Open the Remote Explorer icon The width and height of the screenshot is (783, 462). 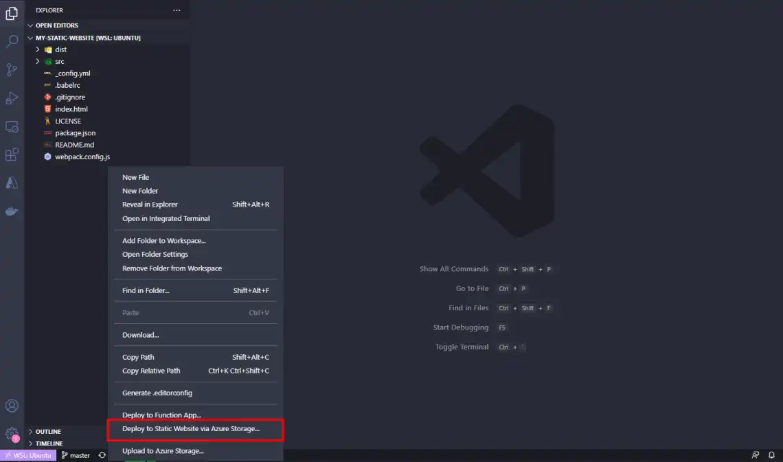tap(12, 126)
